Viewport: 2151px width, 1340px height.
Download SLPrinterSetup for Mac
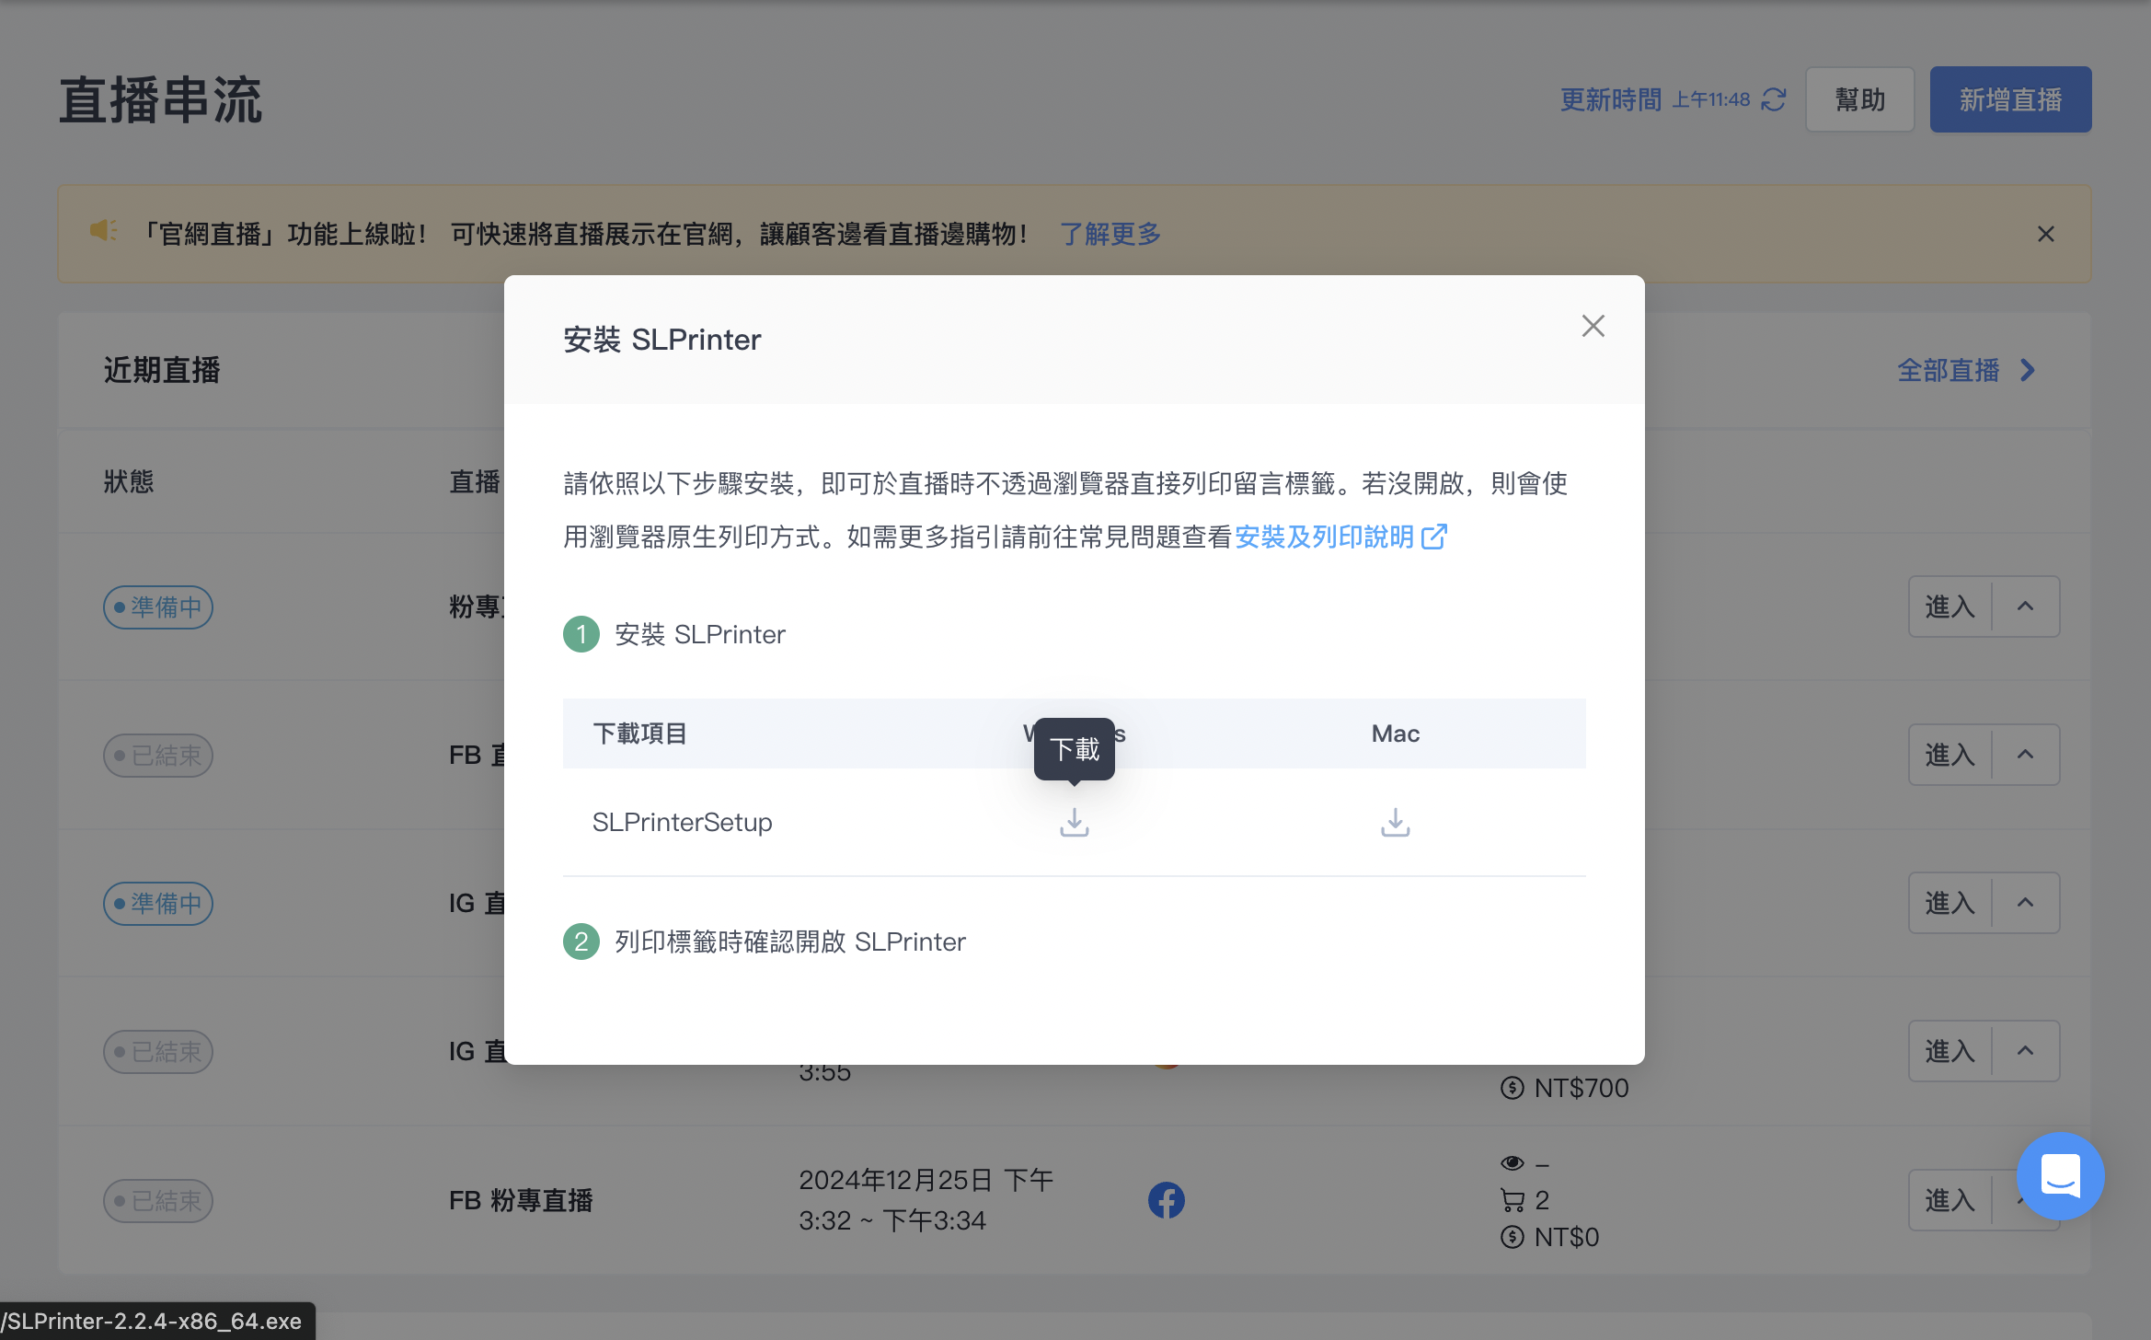(x=1395, y=822)
